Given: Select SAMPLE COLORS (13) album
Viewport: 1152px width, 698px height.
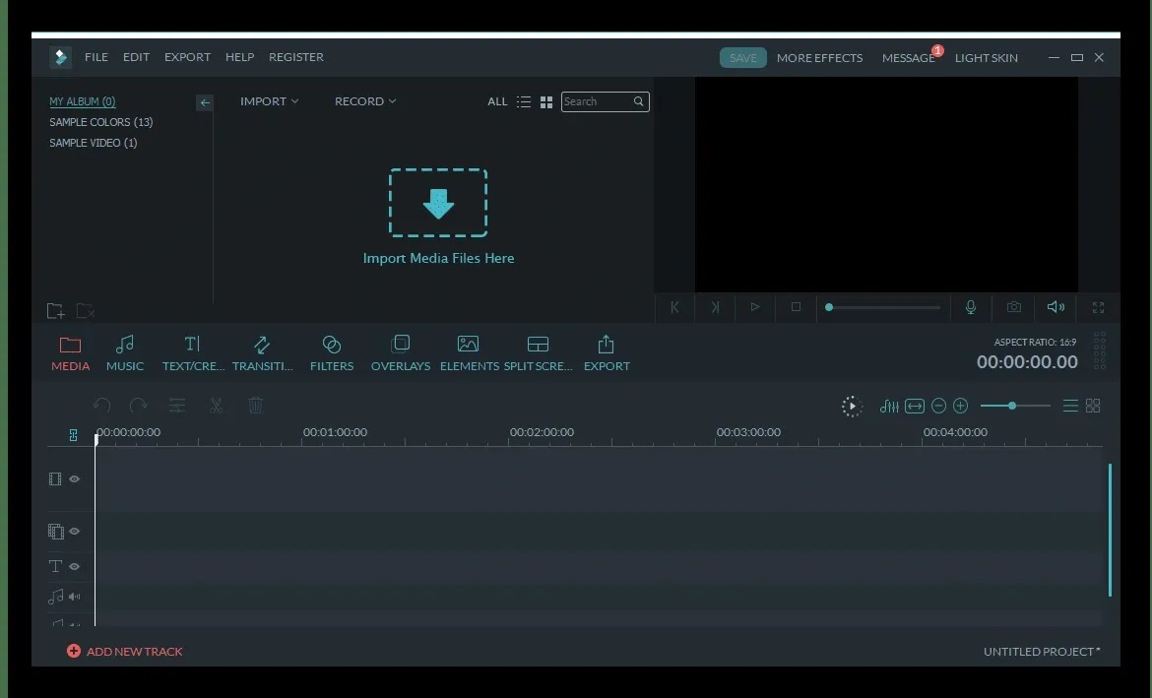Looking at the screenshot, I should point(101,122).
